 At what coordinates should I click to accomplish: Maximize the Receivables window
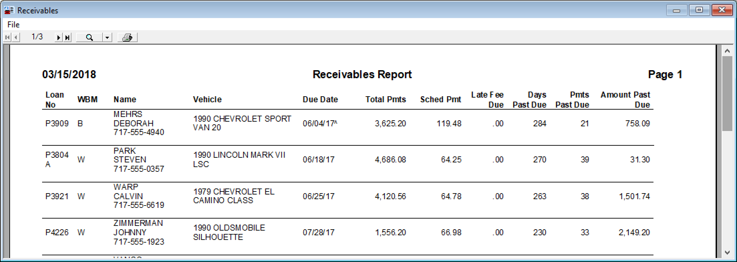(699, 10)
